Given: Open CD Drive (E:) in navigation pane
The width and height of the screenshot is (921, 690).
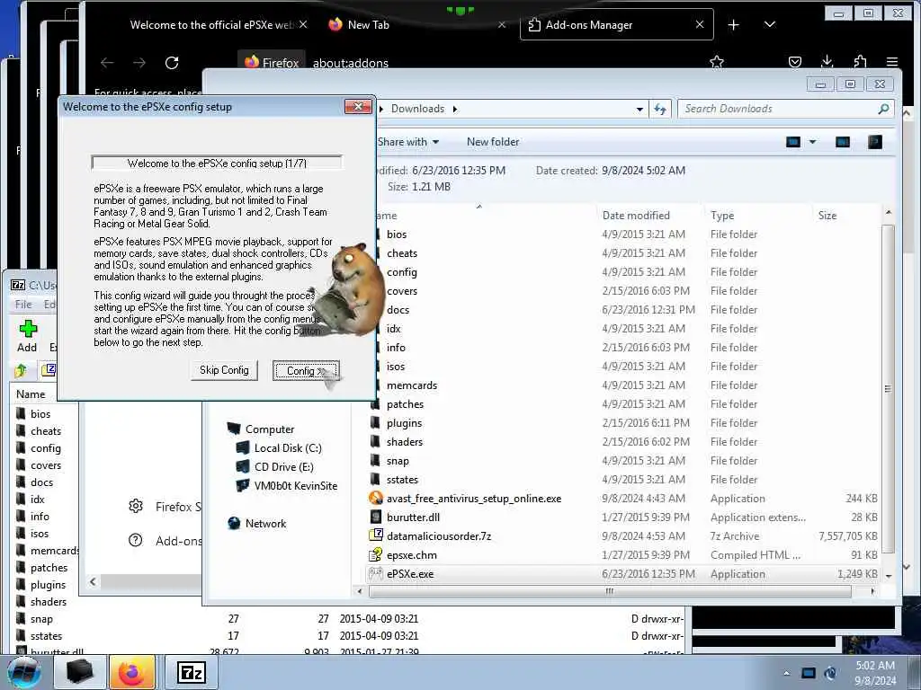Looking at the screenshot, I should click(x=283, y=467).
